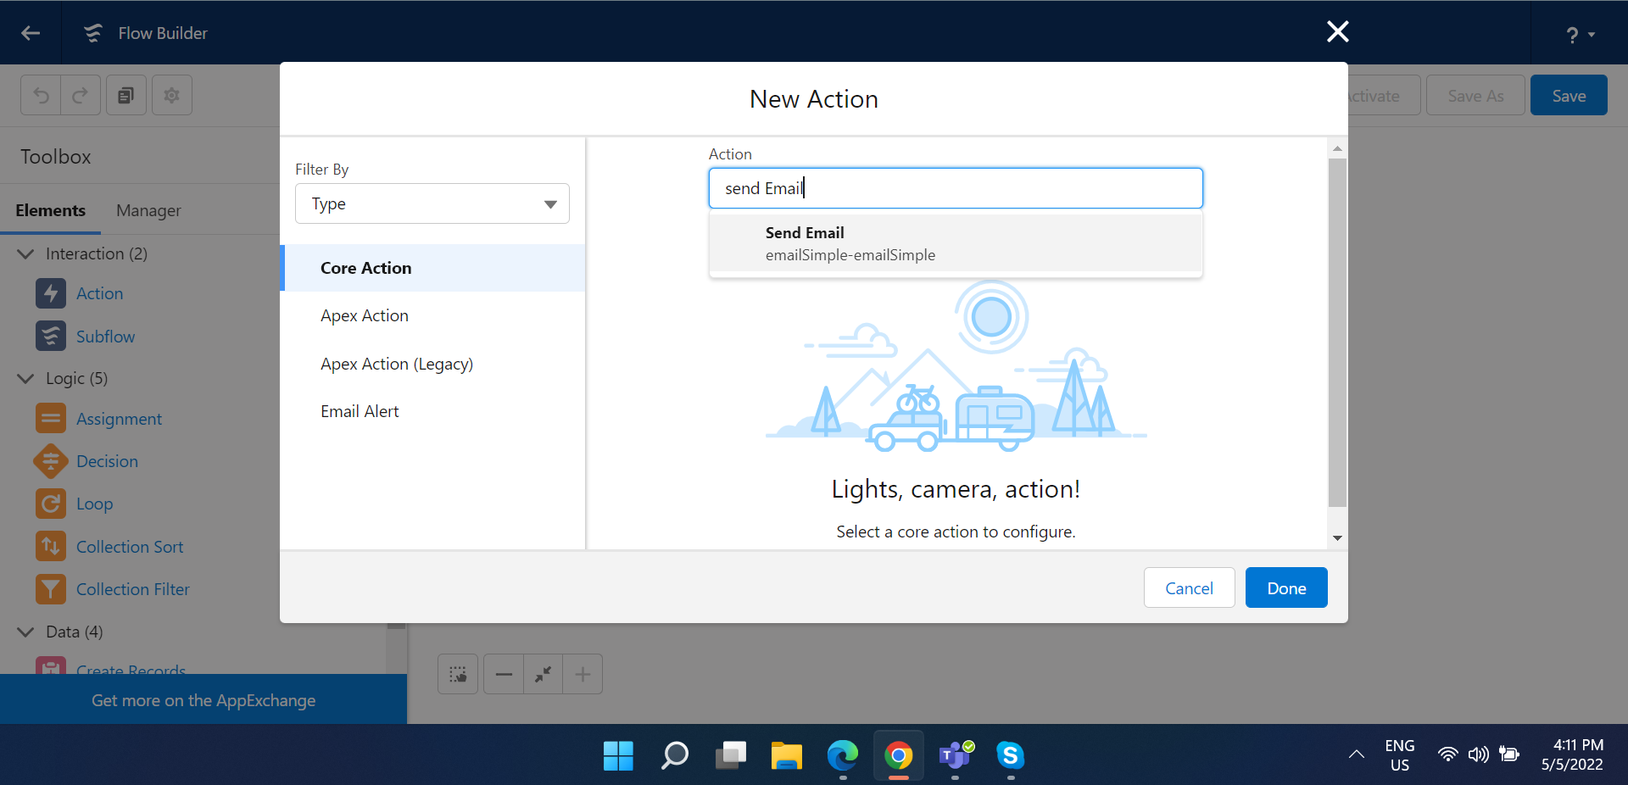
Task: Cancel the New Action dialog
Action: (x=1188, y=587)
